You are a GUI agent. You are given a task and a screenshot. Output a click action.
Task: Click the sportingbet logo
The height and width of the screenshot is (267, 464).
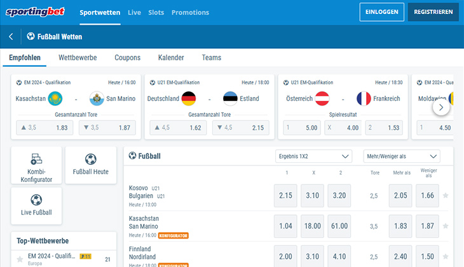click(x=35, y=12)
